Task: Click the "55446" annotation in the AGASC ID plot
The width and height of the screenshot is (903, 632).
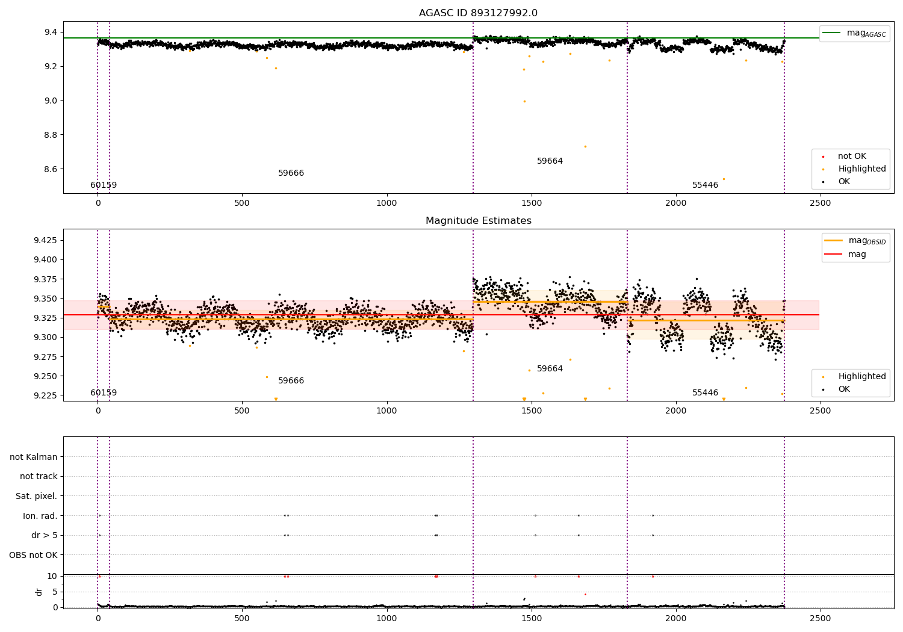Action: click(x=705, y=185)
